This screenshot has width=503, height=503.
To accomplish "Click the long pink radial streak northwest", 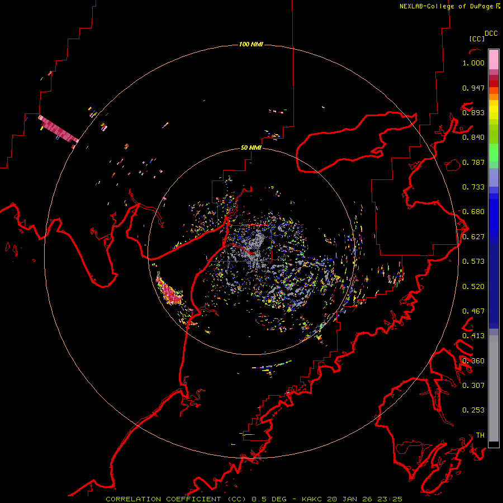I will pos(58,130).
